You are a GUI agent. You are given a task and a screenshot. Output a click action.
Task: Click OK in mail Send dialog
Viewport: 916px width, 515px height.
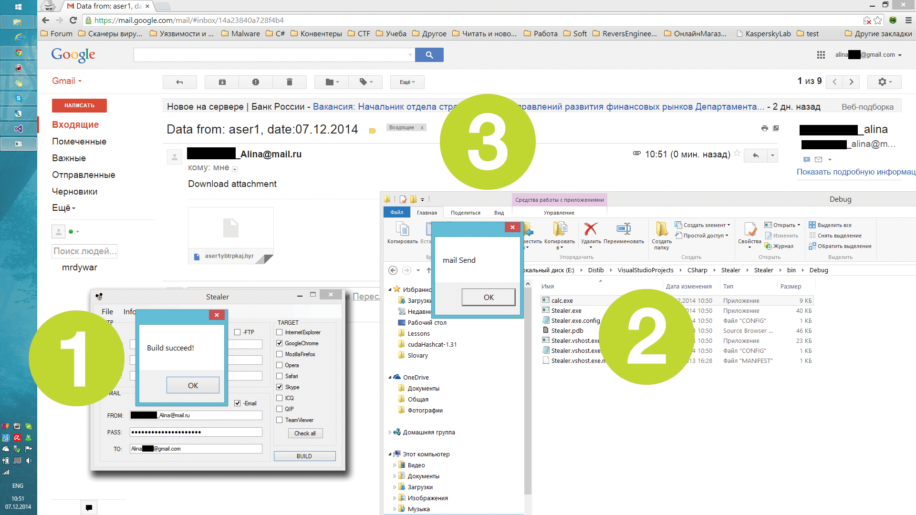tap(489, 297)
